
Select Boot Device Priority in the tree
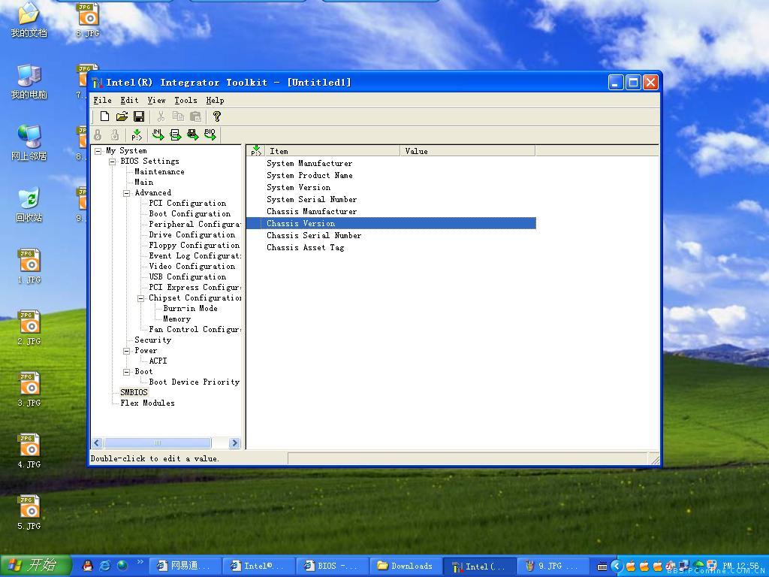tap(195, 382)
